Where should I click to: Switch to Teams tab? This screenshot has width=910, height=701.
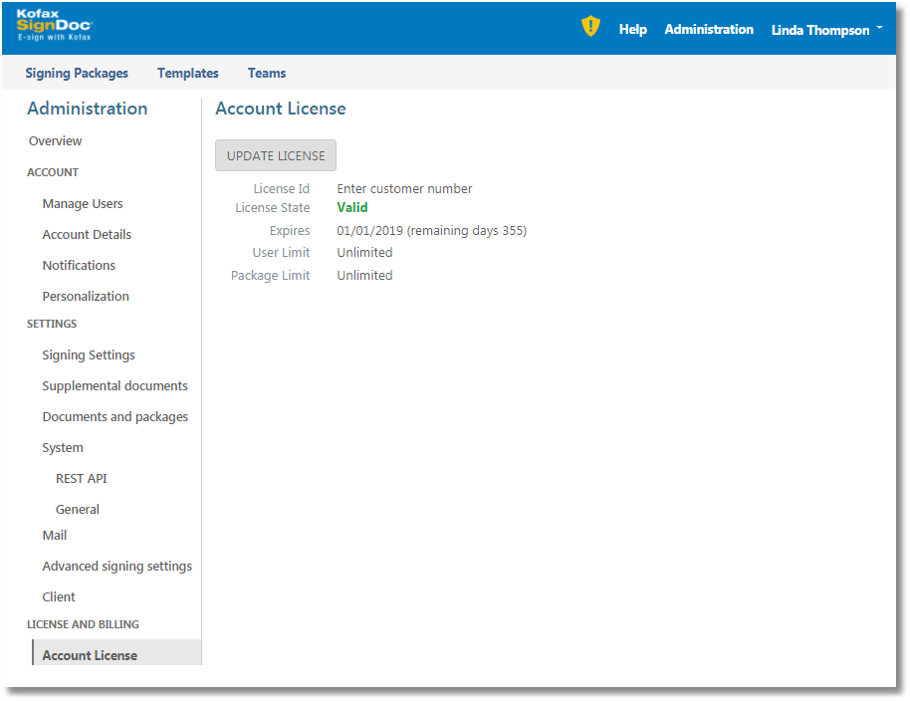pyautogui.click(x=267, y=73)
